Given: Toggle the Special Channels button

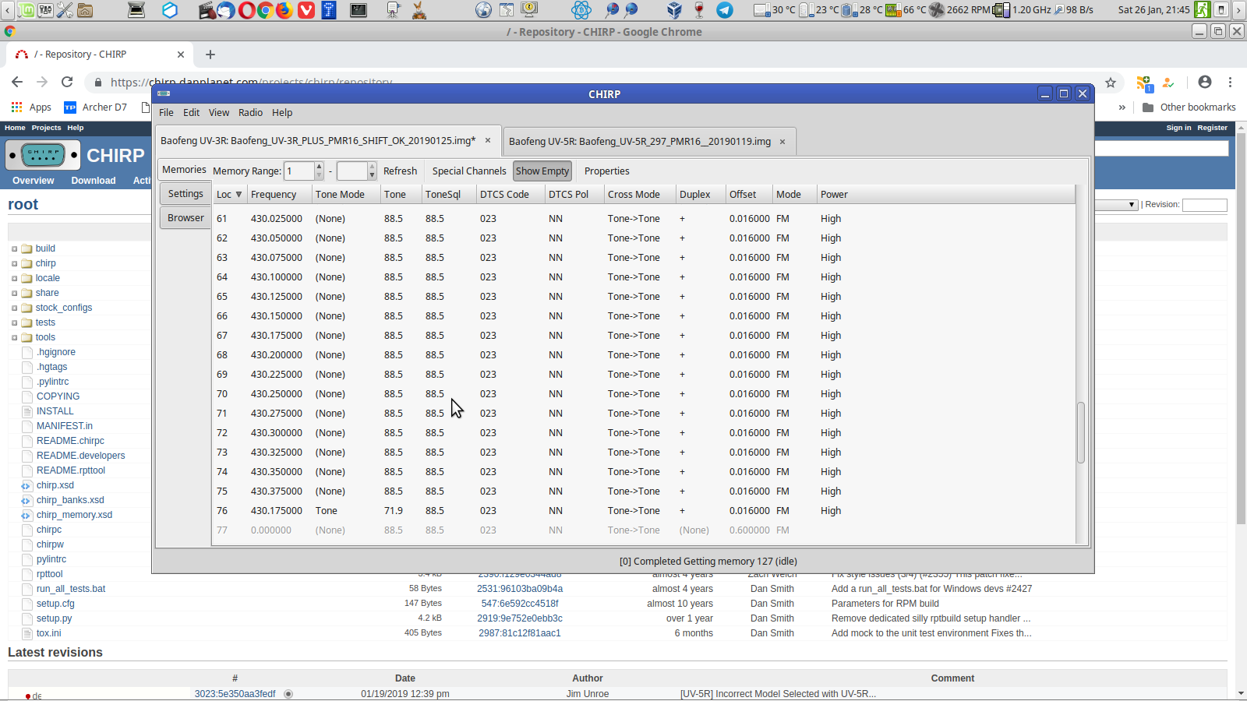Looking at the screenshot, I should click(x=469, y=171).
